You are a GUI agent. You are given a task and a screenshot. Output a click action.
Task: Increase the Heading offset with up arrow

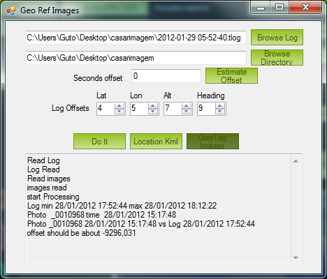click(x=220, y=106)
